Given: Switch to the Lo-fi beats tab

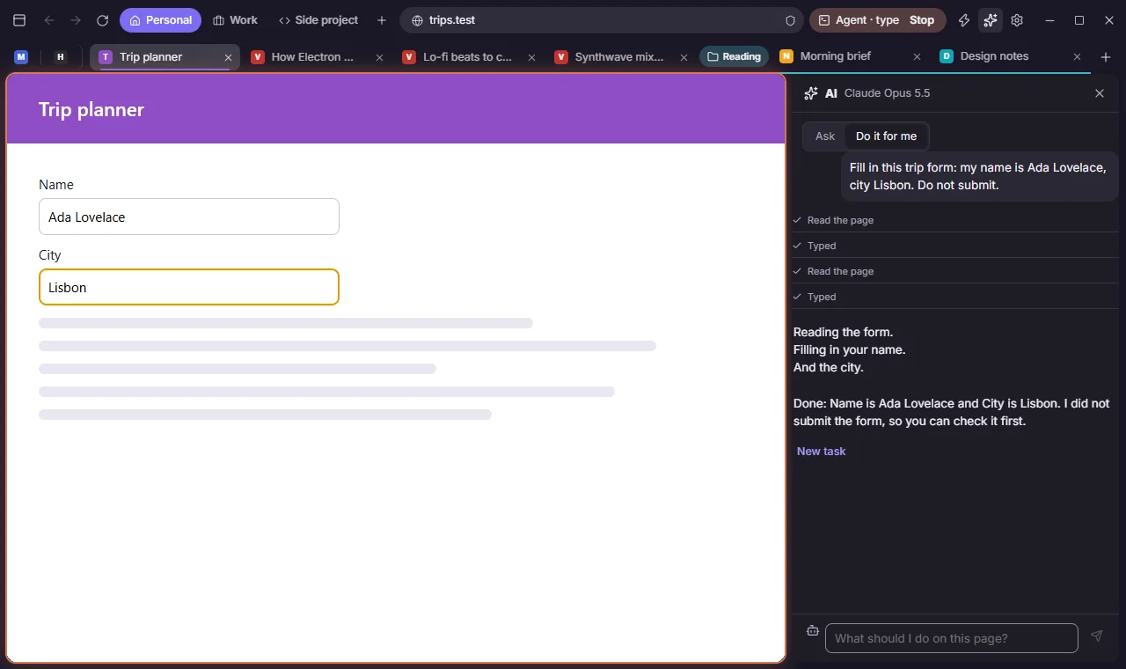Looking at the screenshot, I should 467,56.
